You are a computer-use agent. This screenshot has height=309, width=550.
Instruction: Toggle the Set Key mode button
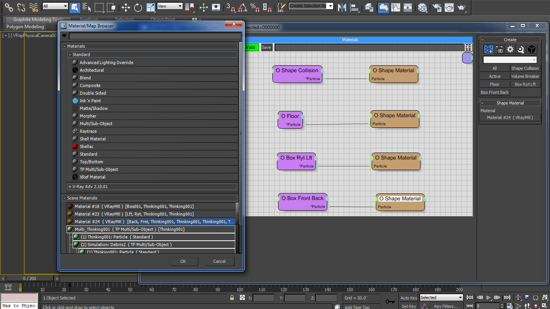409,306
